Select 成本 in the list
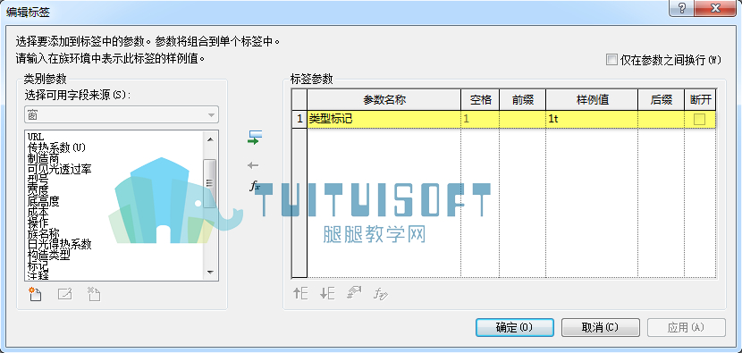Image resolution: width=742 pixels, height=353 pixels. 38,213
